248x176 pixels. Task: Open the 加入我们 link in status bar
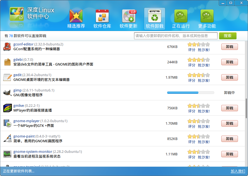point(238,171)
